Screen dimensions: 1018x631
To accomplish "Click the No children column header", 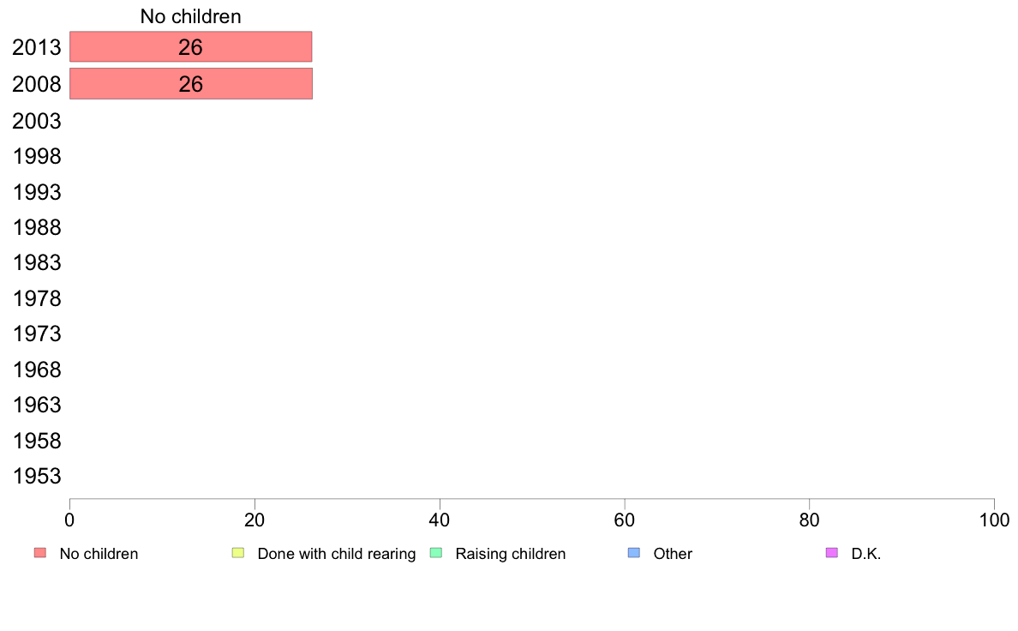I will click(x=191, y=16).
